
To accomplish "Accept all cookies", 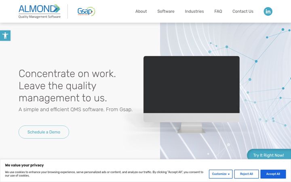I will [x=273, y=174].
